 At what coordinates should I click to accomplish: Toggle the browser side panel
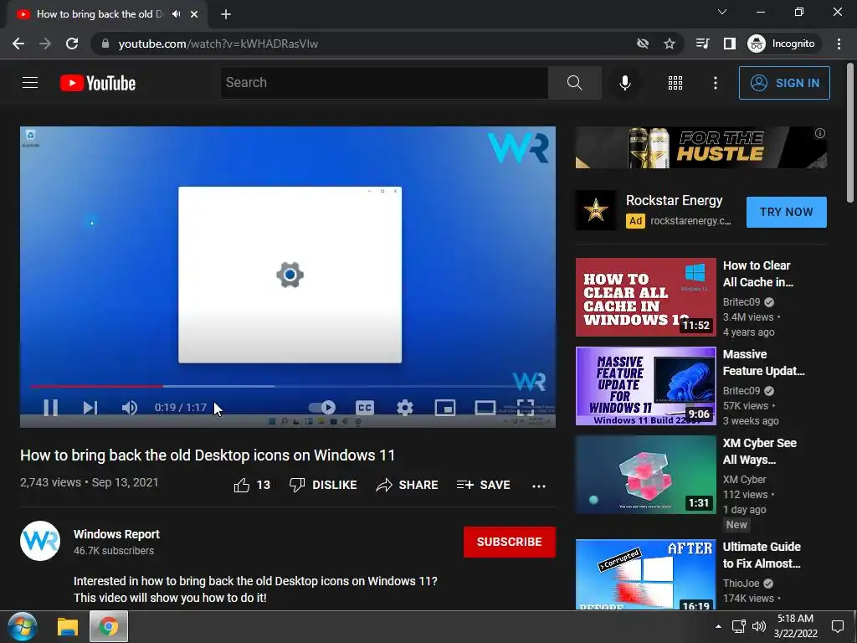(730, 44)
